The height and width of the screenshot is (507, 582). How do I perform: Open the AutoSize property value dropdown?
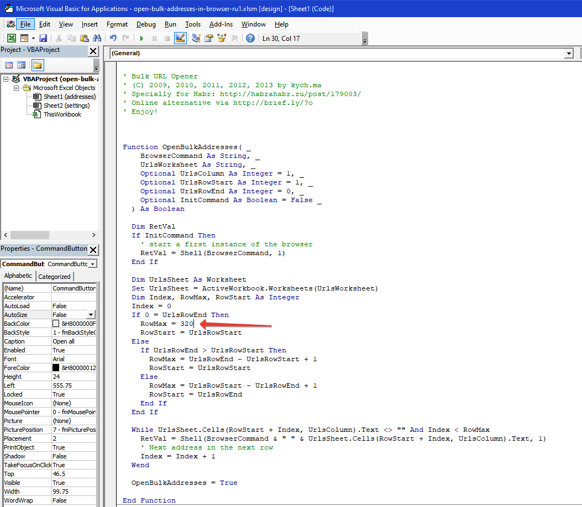[x=91, y=315]
